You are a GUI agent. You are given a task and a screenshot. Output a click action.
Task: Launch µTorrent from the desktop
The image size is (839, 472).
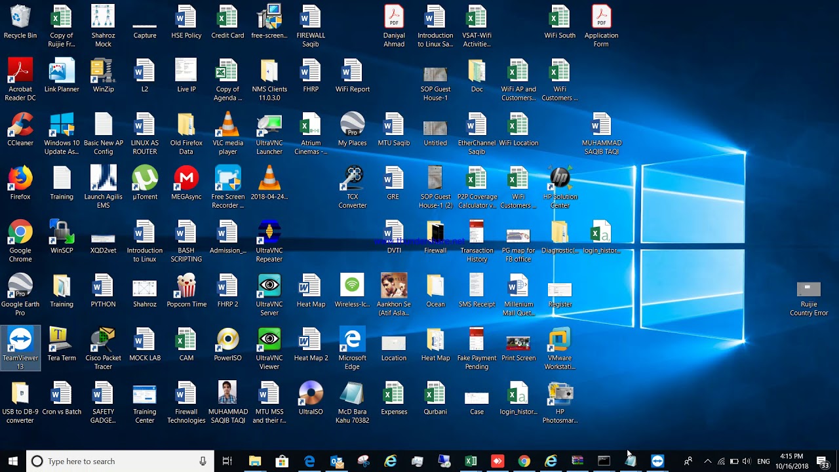point(145,183)
